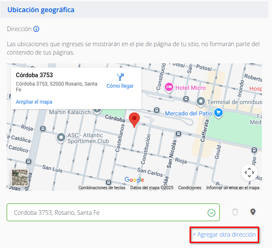This screenshot has height=248, width=272.
Task: Click the bus stop icon below Católico label
Action: (x=29, y=162)
